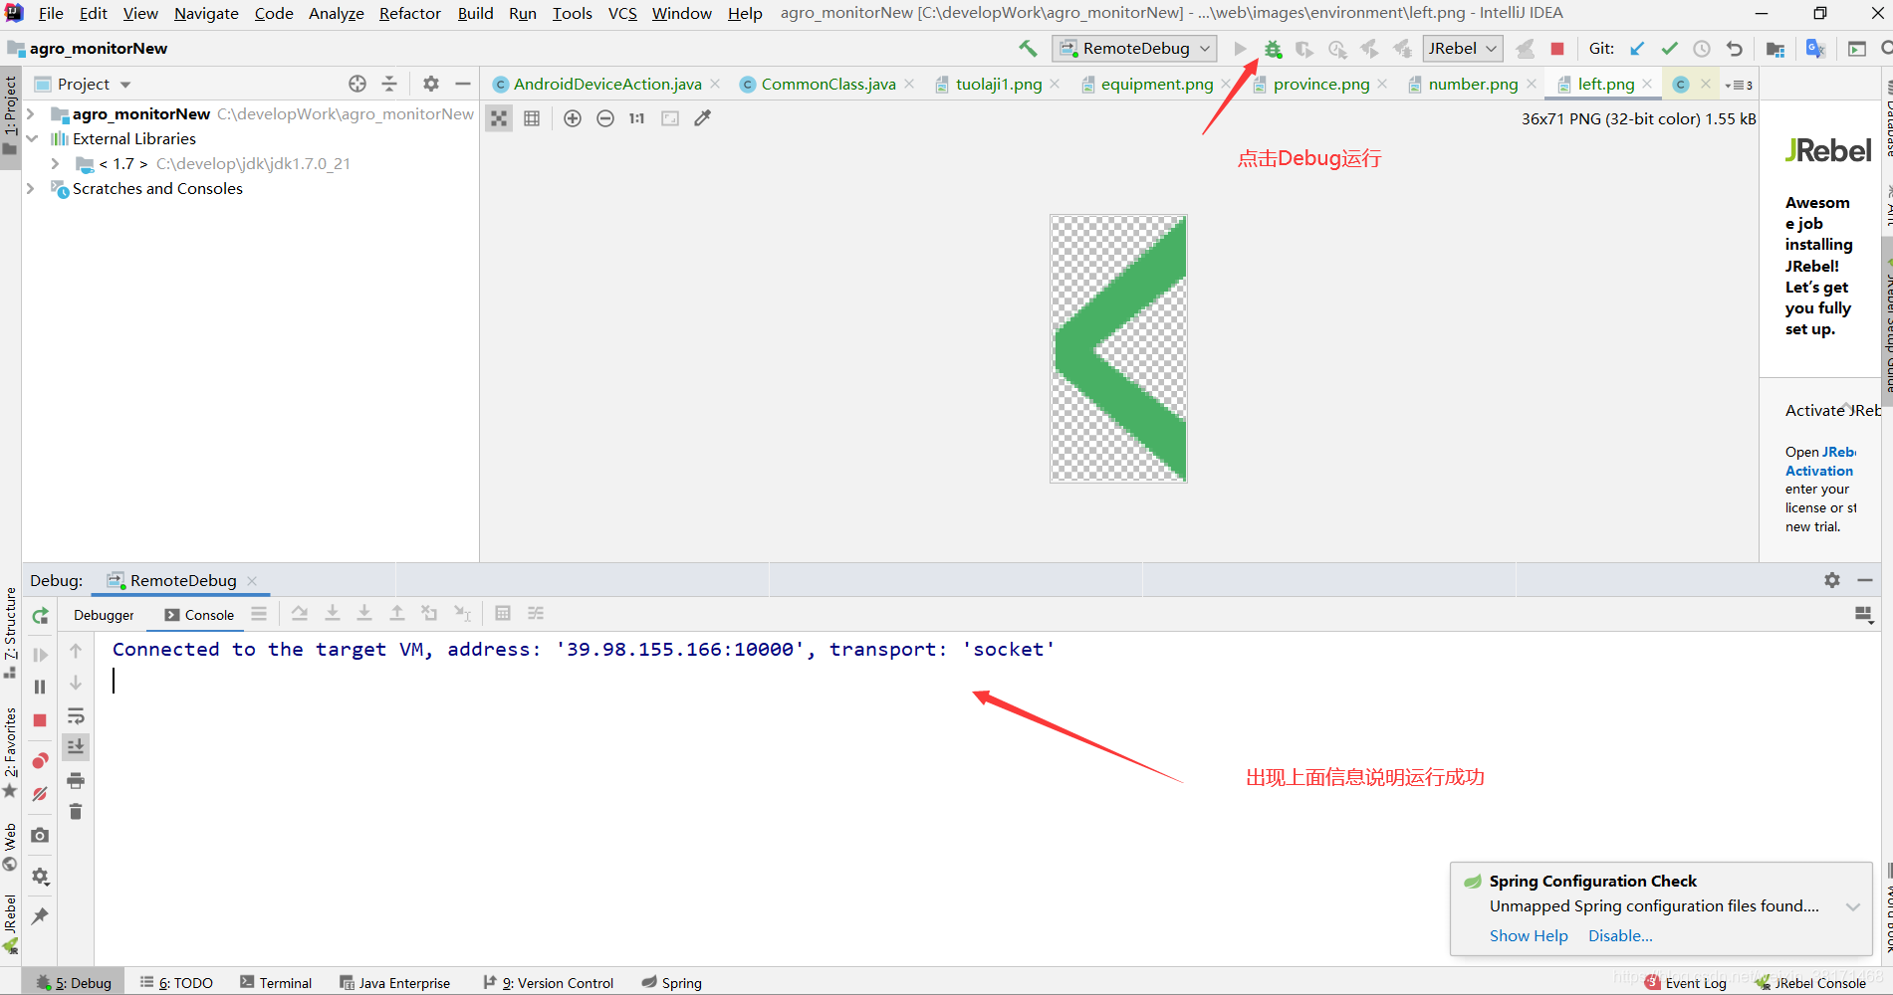Toggle Mute Breakpoints icon
This screenshot has width=1893, height=995.
40,794
